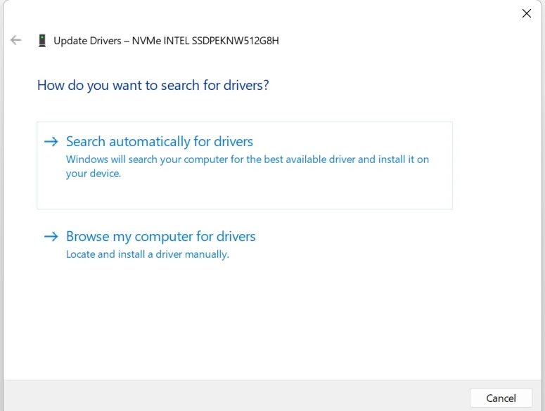This screenshot has width=545, height=411.
Task: Choose Search automatically for drivers
Action: tap(159, 142)
